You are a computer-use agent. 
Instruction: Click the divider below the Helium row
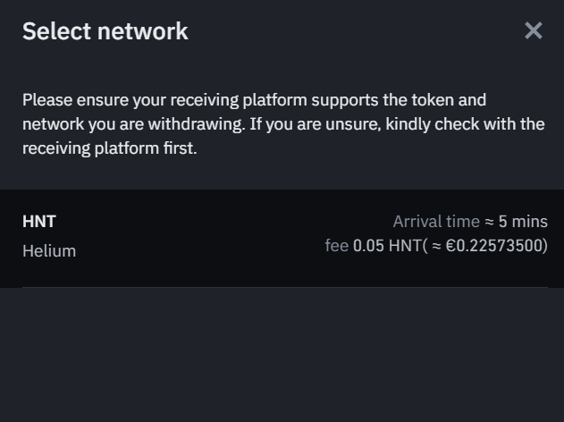click(282, 287)
